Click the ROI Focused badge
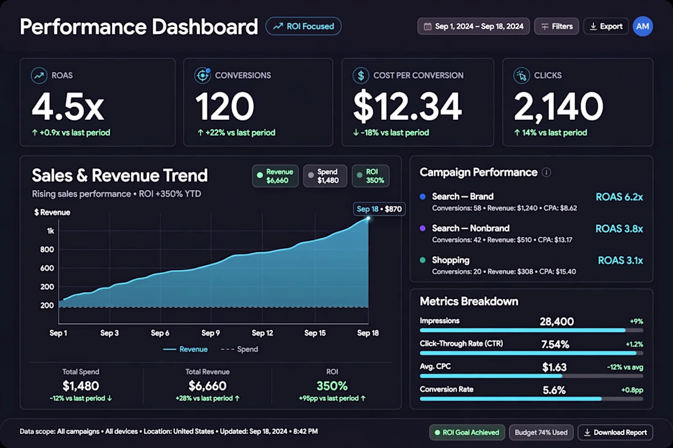Image resolution: width=673 pixels, height=448 pixels. 303,26
